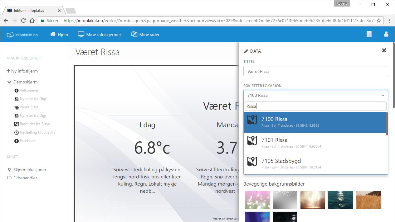Open the Rutetider fra Rissa page
The height and width of the screenshot is (222, 395).
point(35,124)
